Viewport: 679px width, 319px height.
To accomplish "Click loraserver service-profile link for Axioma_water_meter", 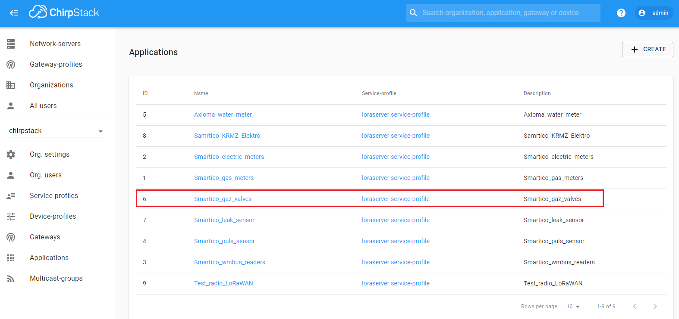I will (396, 115).
